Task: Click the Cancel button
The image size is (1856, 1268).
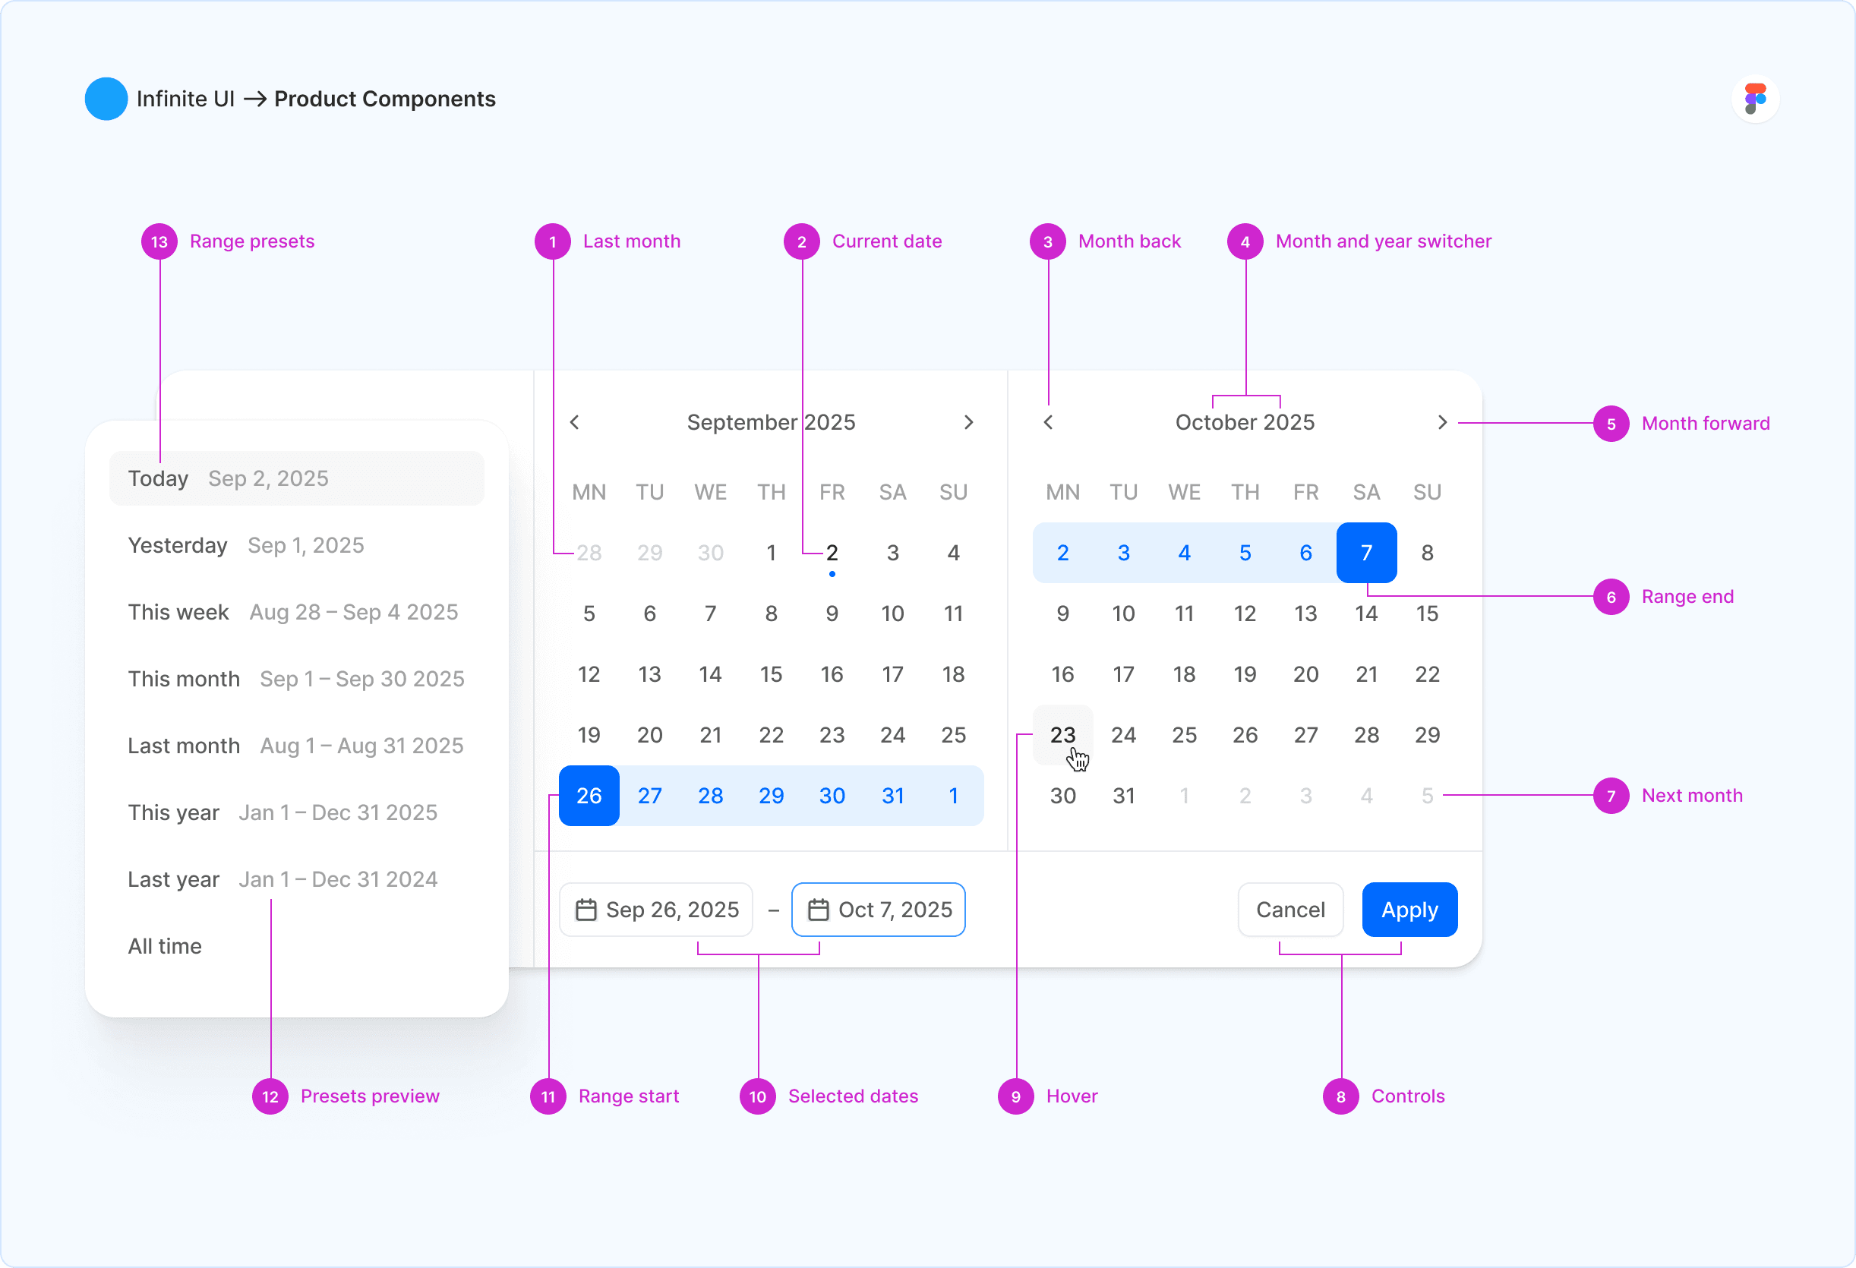Action: click(x=1290, y=910)
